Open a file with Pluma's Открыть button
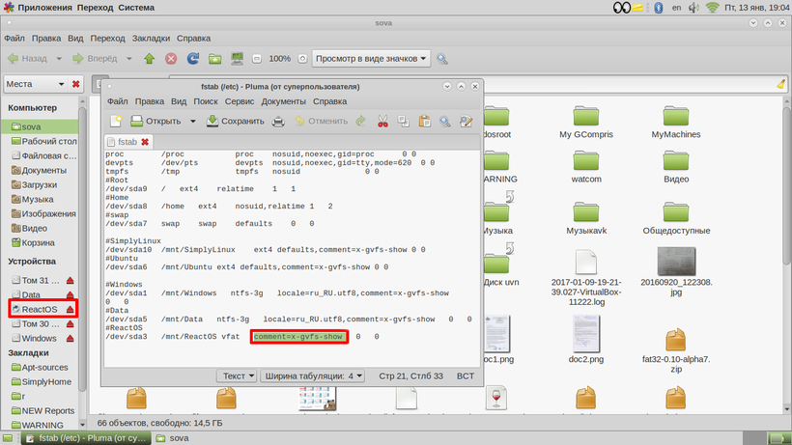This screenshot has height=445, width=792. point(156,121)
